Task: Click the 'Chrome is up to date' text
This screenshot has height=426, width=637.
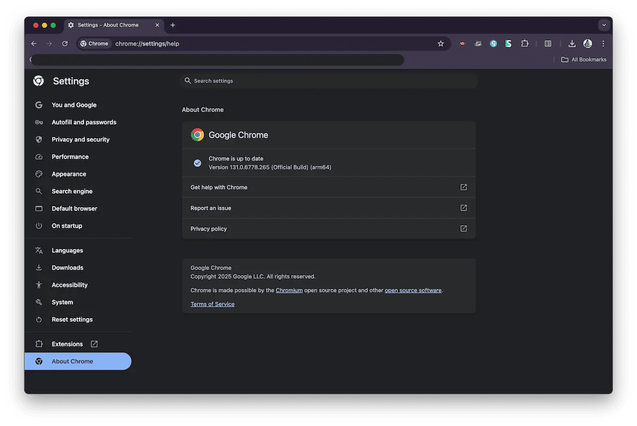Action: coord(236,159)
